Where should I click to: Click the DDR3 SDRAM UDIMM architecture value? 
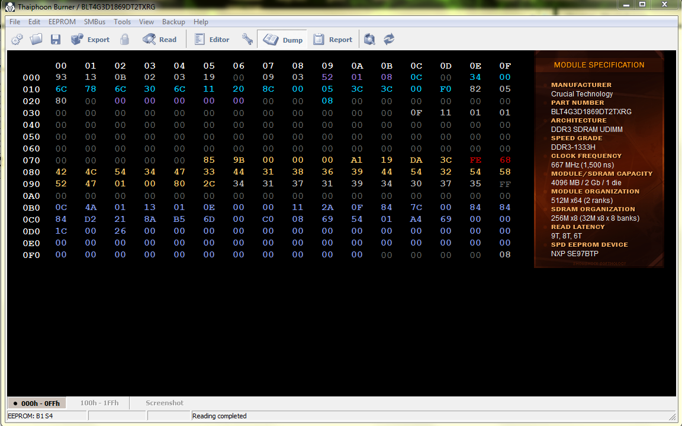[x=587, y=130]
